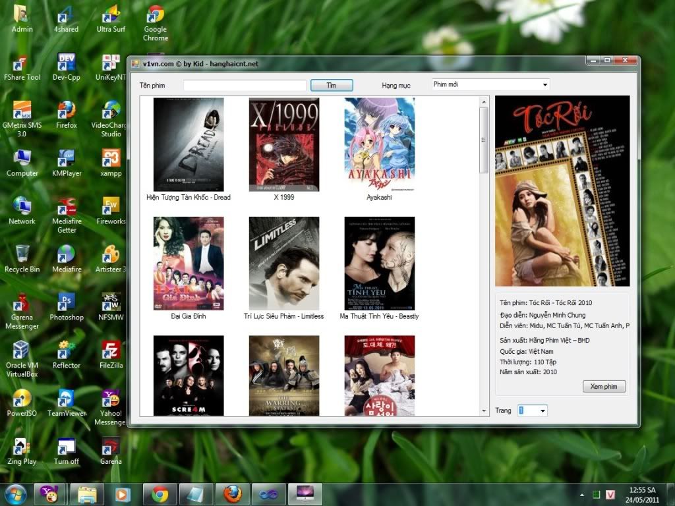Screen dimensions: 675x506
Task: Open FileZilla desktop shortcut
Action: point(111,355)
